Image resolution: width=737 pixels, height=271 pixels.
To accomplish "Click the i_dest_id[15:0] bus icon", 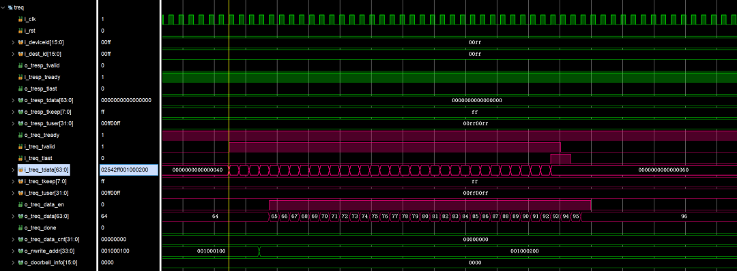I will 20,54.
